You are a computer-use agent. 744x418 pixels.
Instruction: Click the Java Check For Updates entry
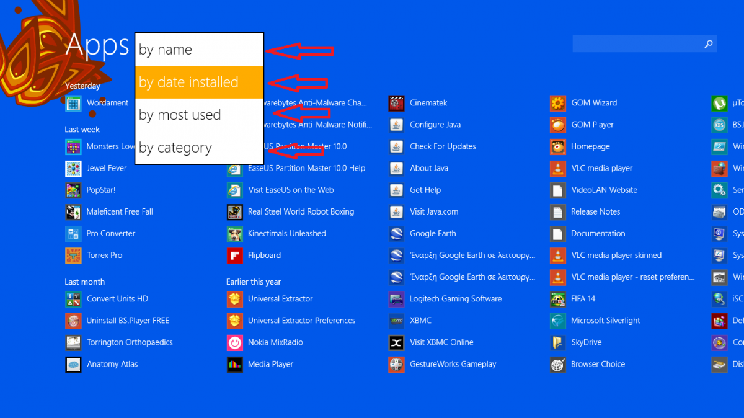click(433, 146)
